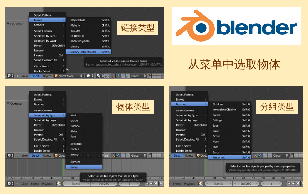This screenshot has width=308, height=194.
Task: Enable translate manipulator arrow in 物体类型 screenshot
Action: coord(118,155)
